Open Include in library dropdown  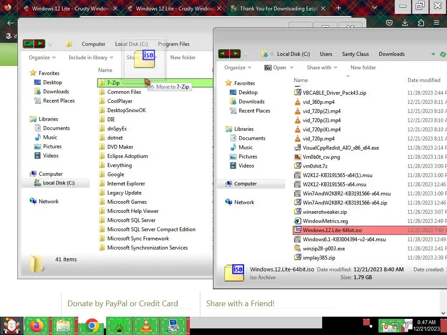[x=91, y=58]
